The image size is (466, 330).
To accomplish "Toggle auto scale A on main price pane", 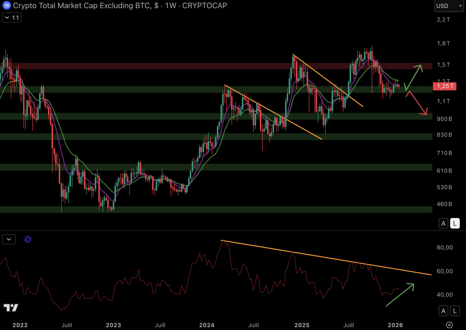I will click(443, 223).
